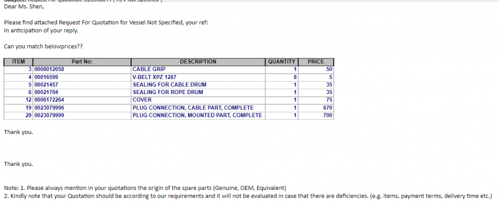Click the Part No: column header
Viewport: 499px width, 205px height.
[82, 62]
